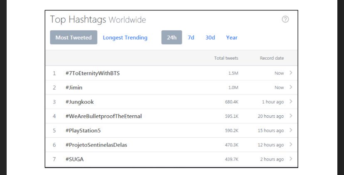Switch time range to 30d
344x175 pixels.
(210, 37)
